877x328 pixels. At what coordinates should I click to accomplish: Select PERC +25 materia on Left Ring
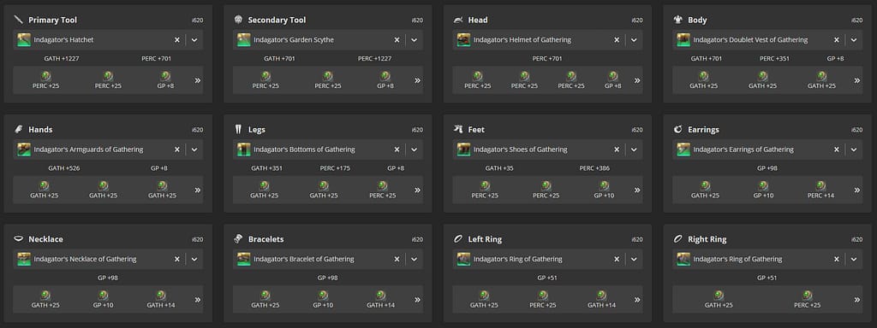tap(543, 300)
